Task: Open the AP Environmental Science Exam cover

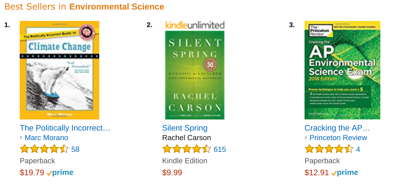Action: (342, 70)
